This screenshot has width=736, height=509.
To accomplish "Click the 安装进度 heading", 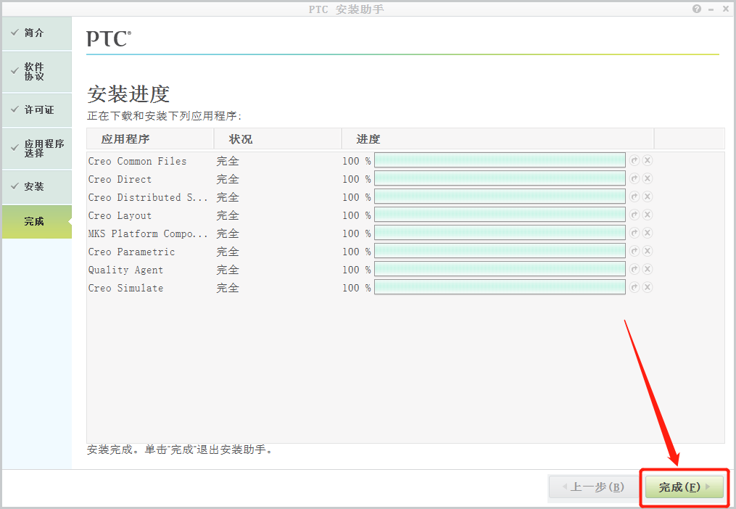I will pyautogui.click(x=128, y=94).
